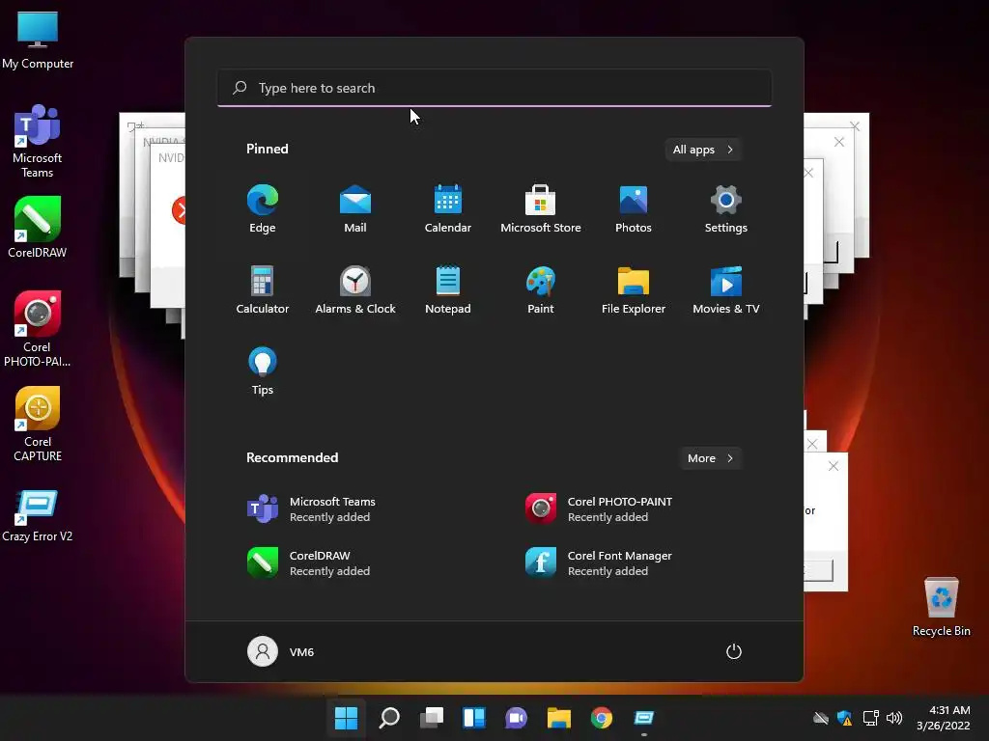Viewport: 989px width, 741px height.
Task: Launch Google Chrome from taskbar
Action: pos(602,718)
